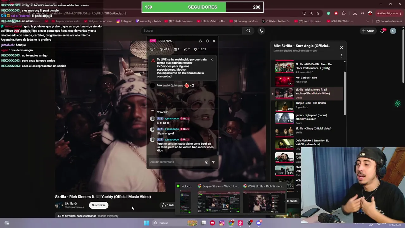Image resolution: width=405 pixels, height=228 pixels.
Task: Open the (29) Little Walter bookmark
Action: point(340,21)
